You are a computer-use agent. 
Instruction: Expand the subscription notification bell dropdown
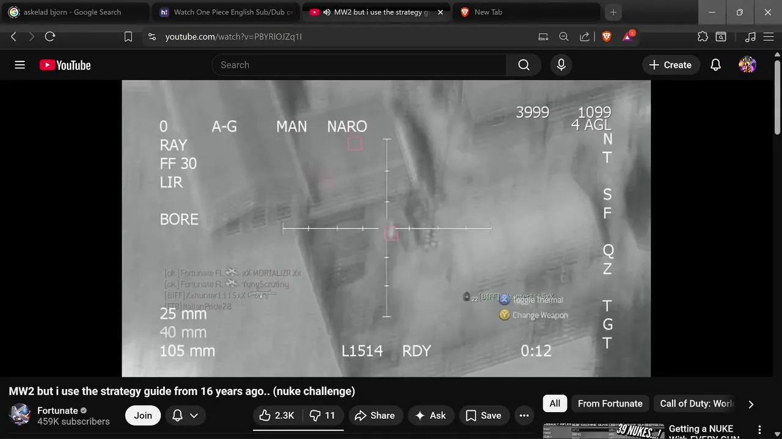[x=185, y=415]
